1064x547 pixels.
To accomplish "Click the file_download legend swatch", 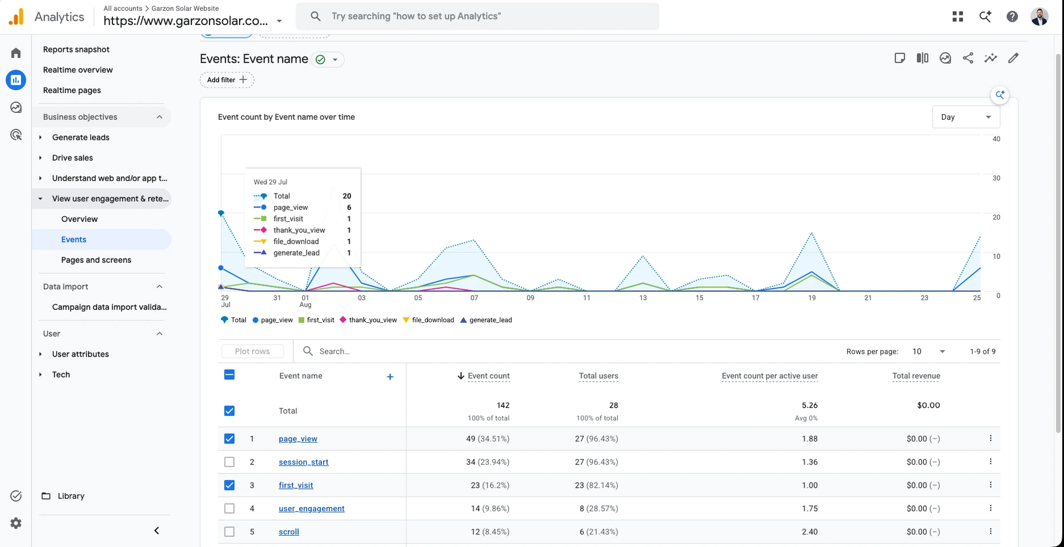I will tap(406, 320).
